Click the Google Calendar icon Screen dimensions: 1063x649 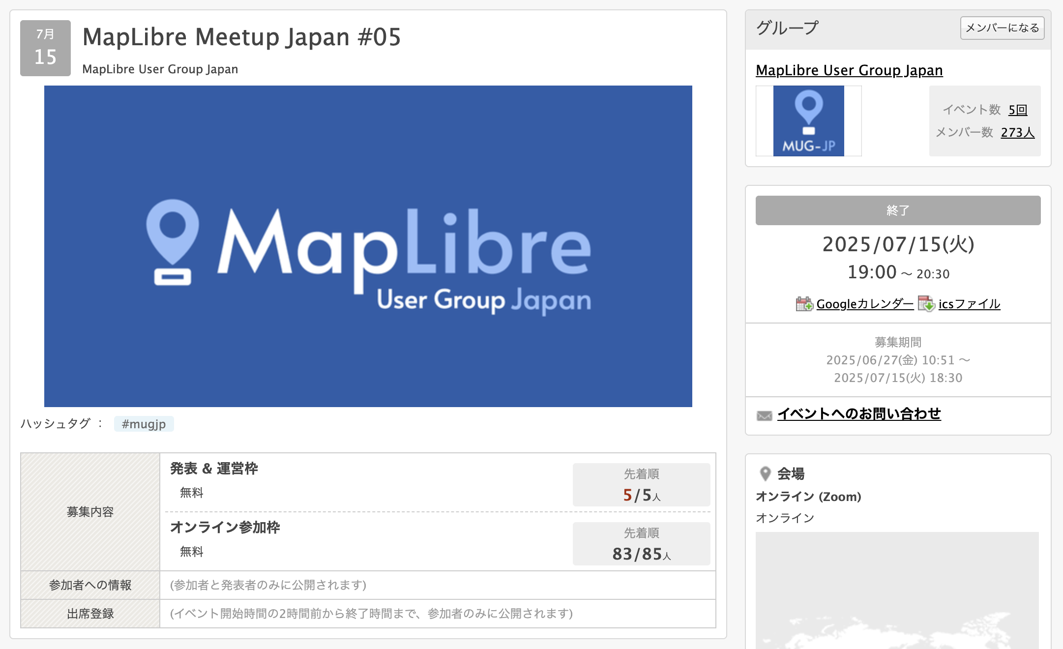tap(804, 304)
